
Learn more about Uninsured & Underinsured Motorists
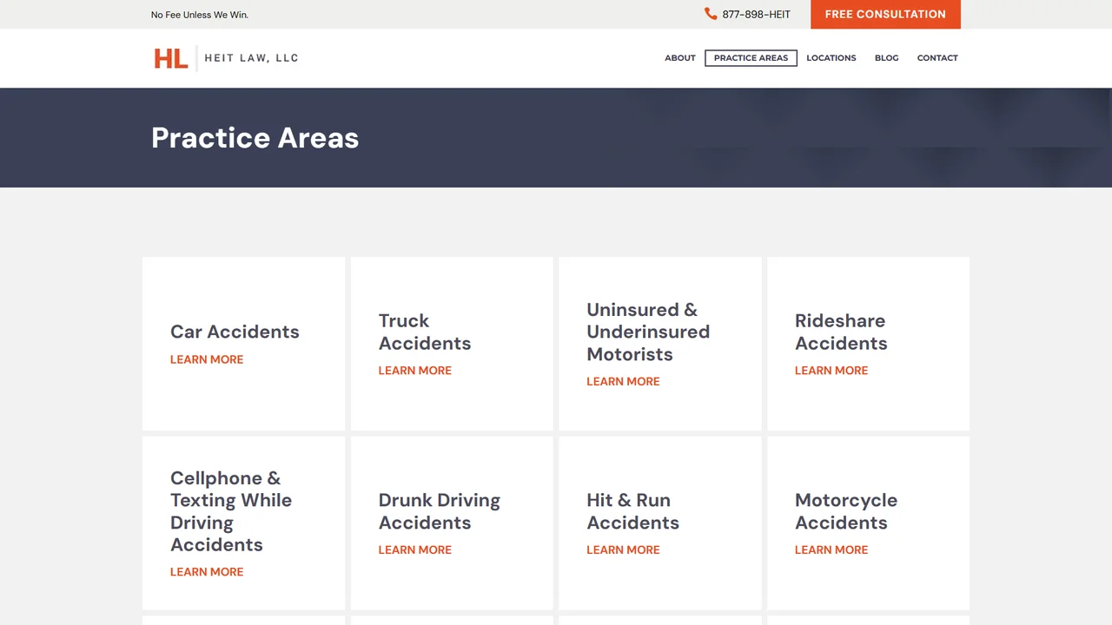(623, 382)
